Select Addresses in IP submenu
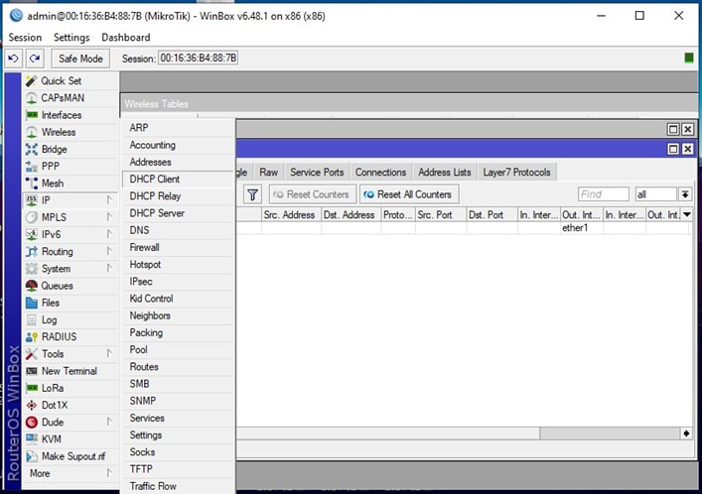Image resolution: width=702 pixels, height=494 pixels. (x=178, y=162)
